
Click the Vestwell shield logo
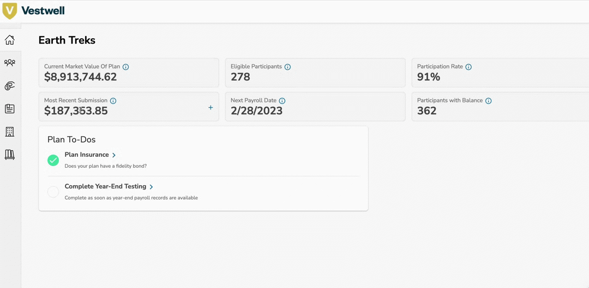click(10, 11)
